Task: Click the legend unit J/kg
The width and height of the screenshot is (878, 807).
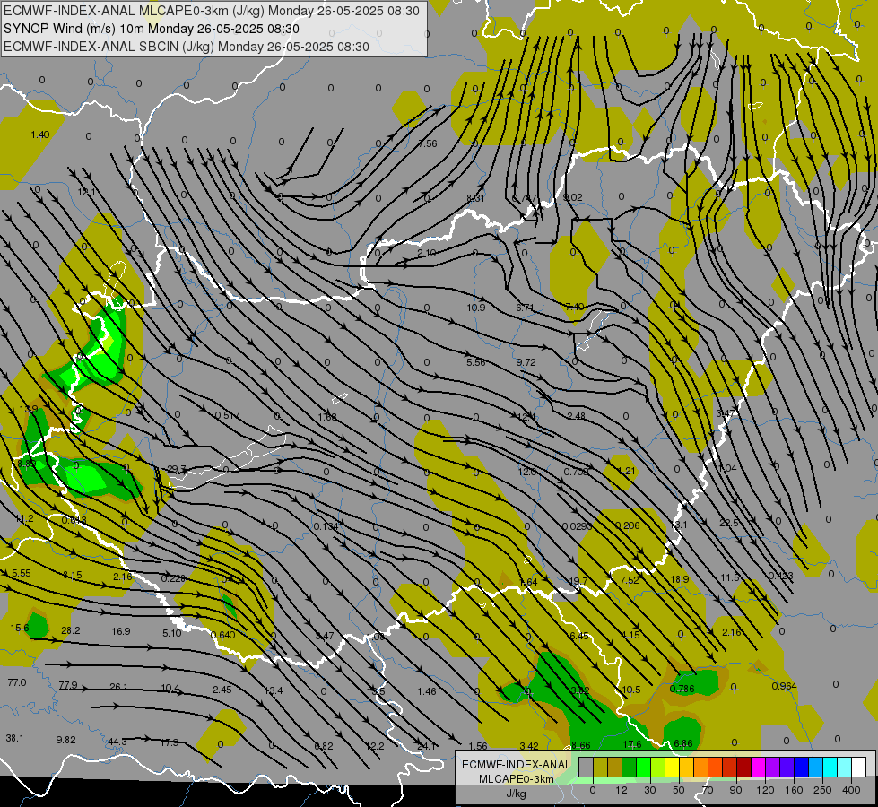Action: [x=516, y=794]
